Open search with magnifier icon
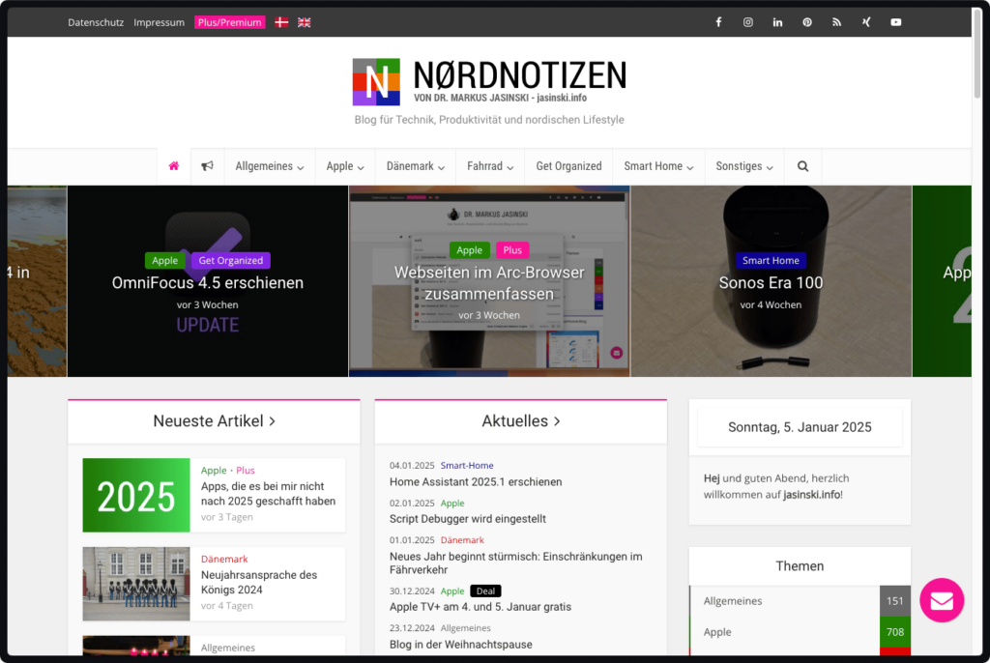The image size is (990, 663). click(802, 166)
